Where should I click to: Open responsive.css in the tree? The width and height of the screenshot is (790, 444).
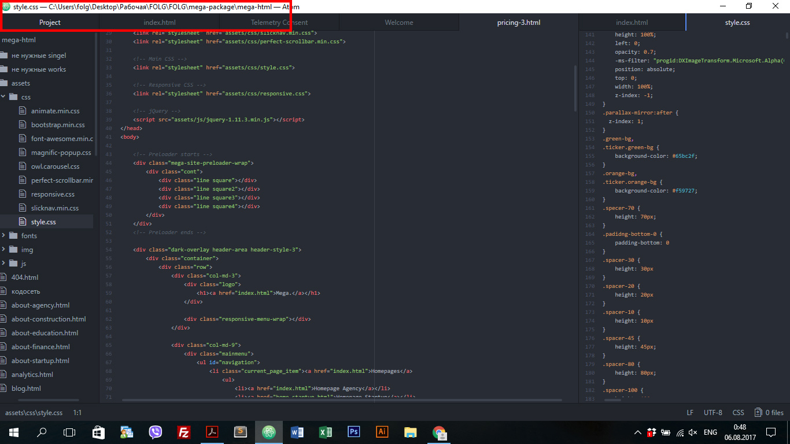click(x=53, y=194)
